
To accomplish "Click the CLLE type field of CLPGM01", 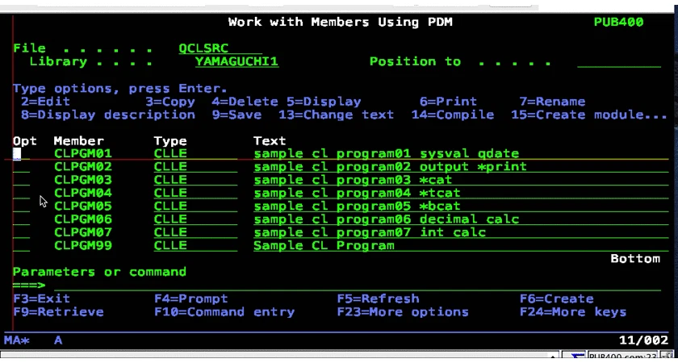I will click(x=195, y=154).
